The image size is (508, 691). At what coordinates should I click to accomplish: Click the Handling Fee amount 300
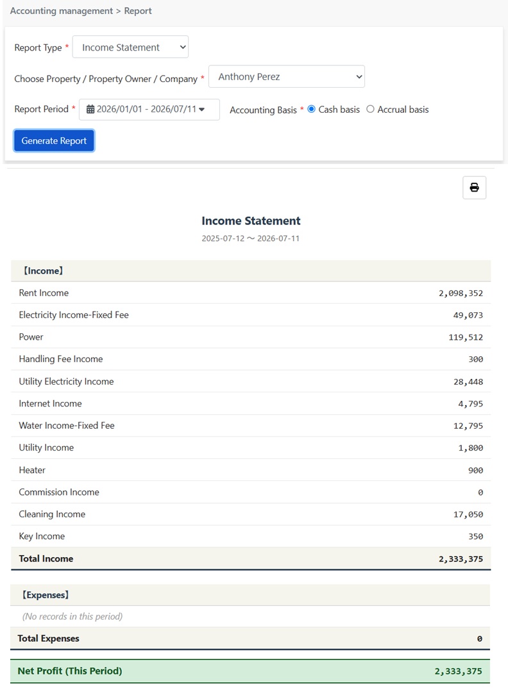tap(476, 360)
